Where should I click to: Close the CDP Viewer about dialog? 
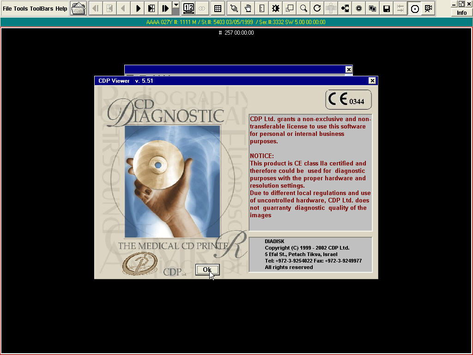pyautogui.click(x=372, y=80)
